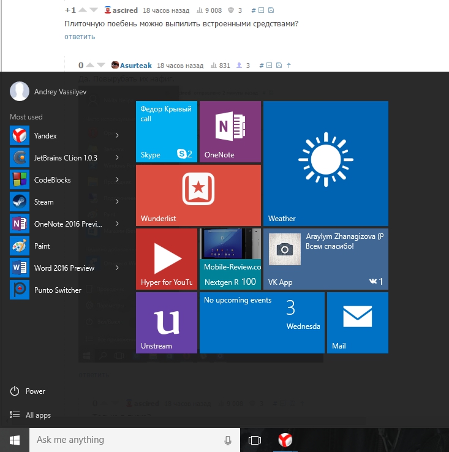Click the ответить reply link

[x=80, y=37]
